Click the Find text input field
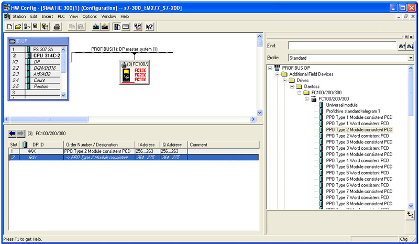Screen dimensions: 419x244 pyautogui.click(x=342, y=46)
